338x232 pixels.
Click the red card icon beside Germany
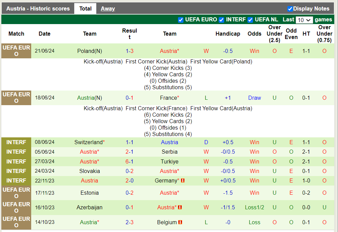[183, 181]
